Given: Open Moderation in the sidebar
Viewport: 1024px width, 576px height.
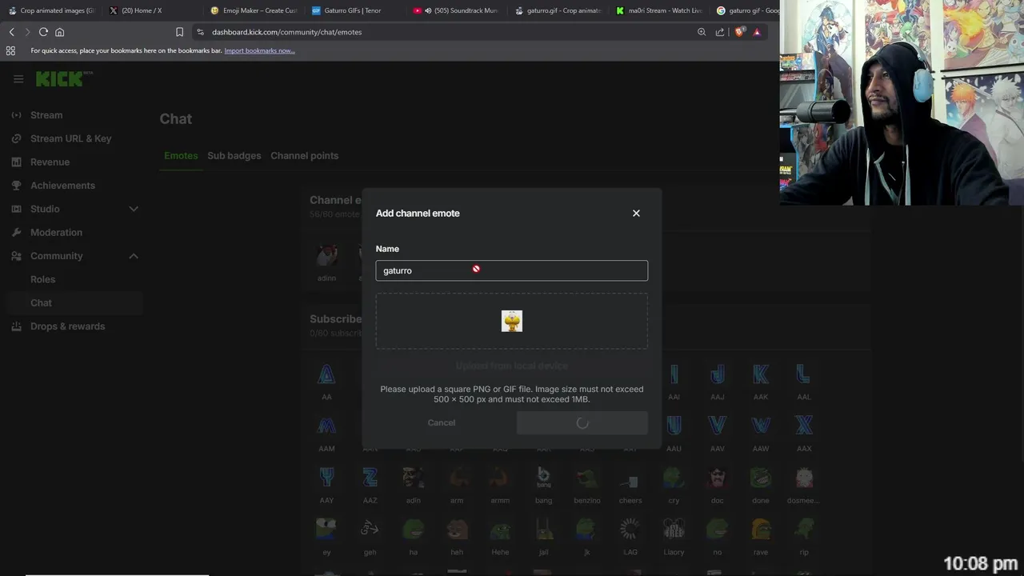Looking at the screenshot, I should point(56,233).
